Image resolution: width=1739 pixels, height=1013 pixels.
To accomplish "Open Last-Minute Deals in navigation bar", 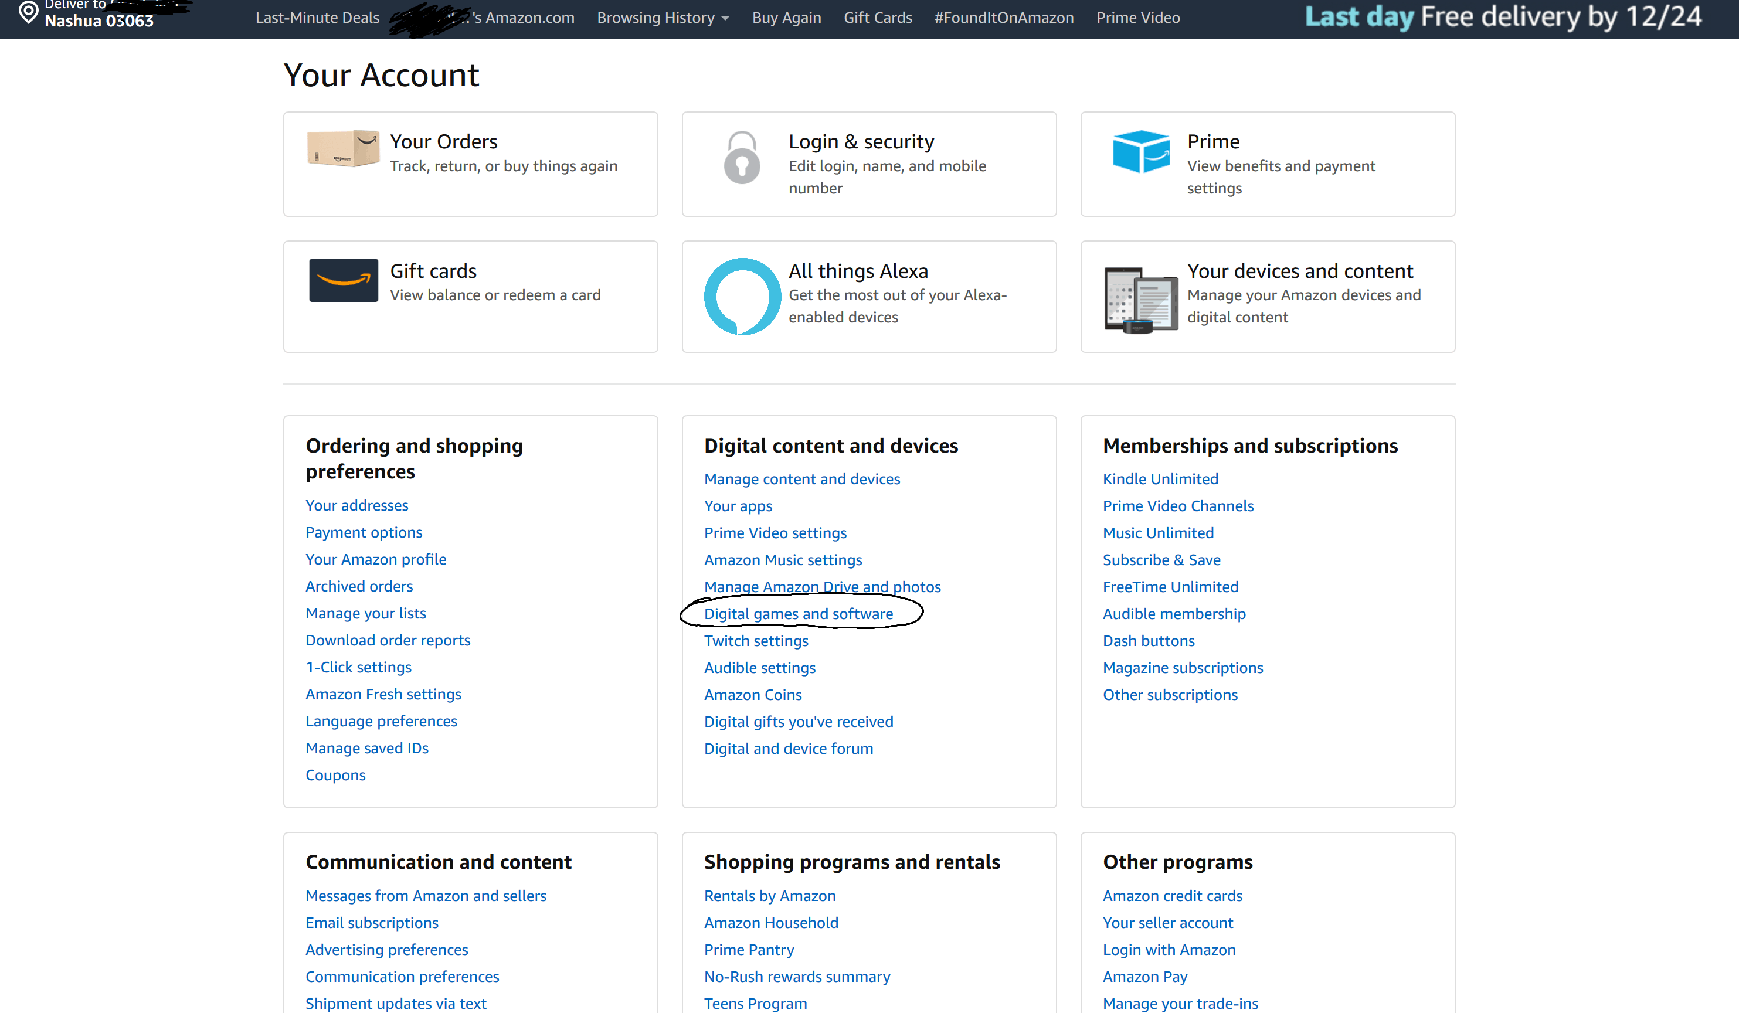I will (x=317, y=18).
